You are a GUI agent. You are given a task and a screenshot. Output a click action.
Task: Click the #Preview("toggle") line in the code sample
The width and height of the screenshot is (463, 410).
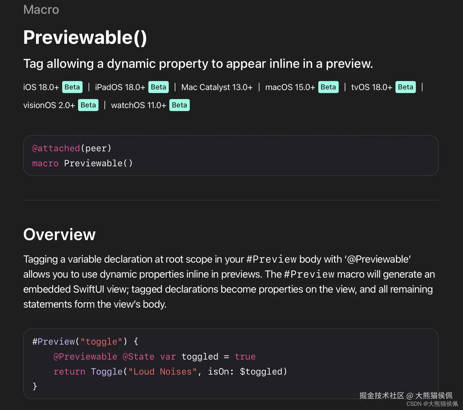[85, 342]
